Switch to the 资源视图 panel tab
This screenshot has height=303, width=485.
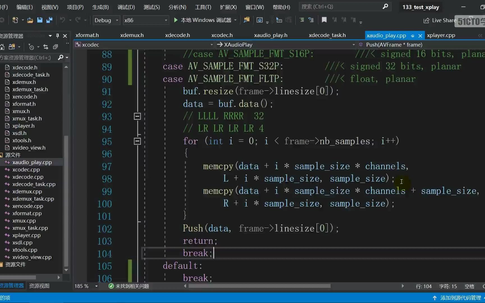coord(39,286)
